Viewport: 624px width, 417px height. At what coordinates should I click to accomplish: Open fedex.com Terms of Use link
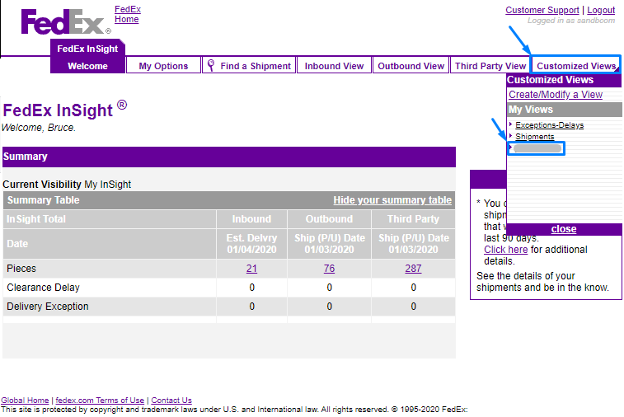coord(100,401)
